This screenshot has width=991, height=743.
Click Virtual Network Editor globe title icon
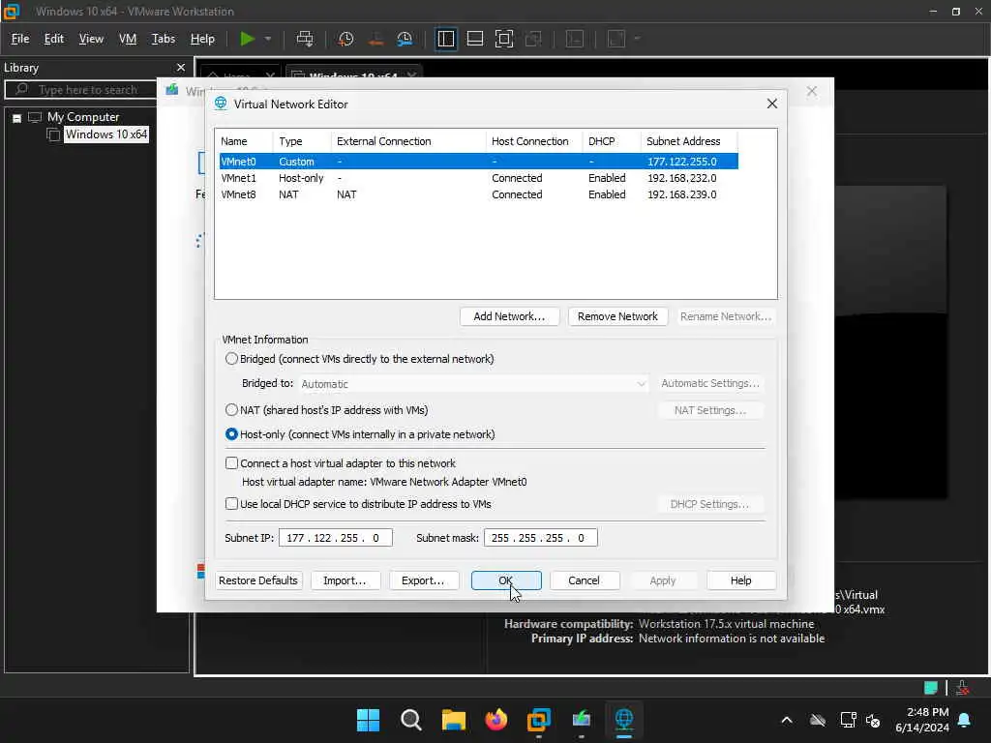pyautogui.click(x=221, y=104)
